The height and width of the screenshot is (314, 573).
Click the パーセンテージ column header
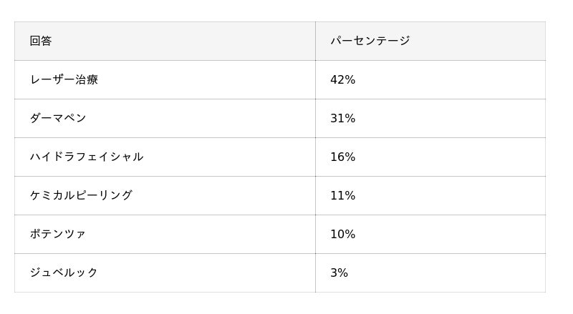(x=370, y=41)
